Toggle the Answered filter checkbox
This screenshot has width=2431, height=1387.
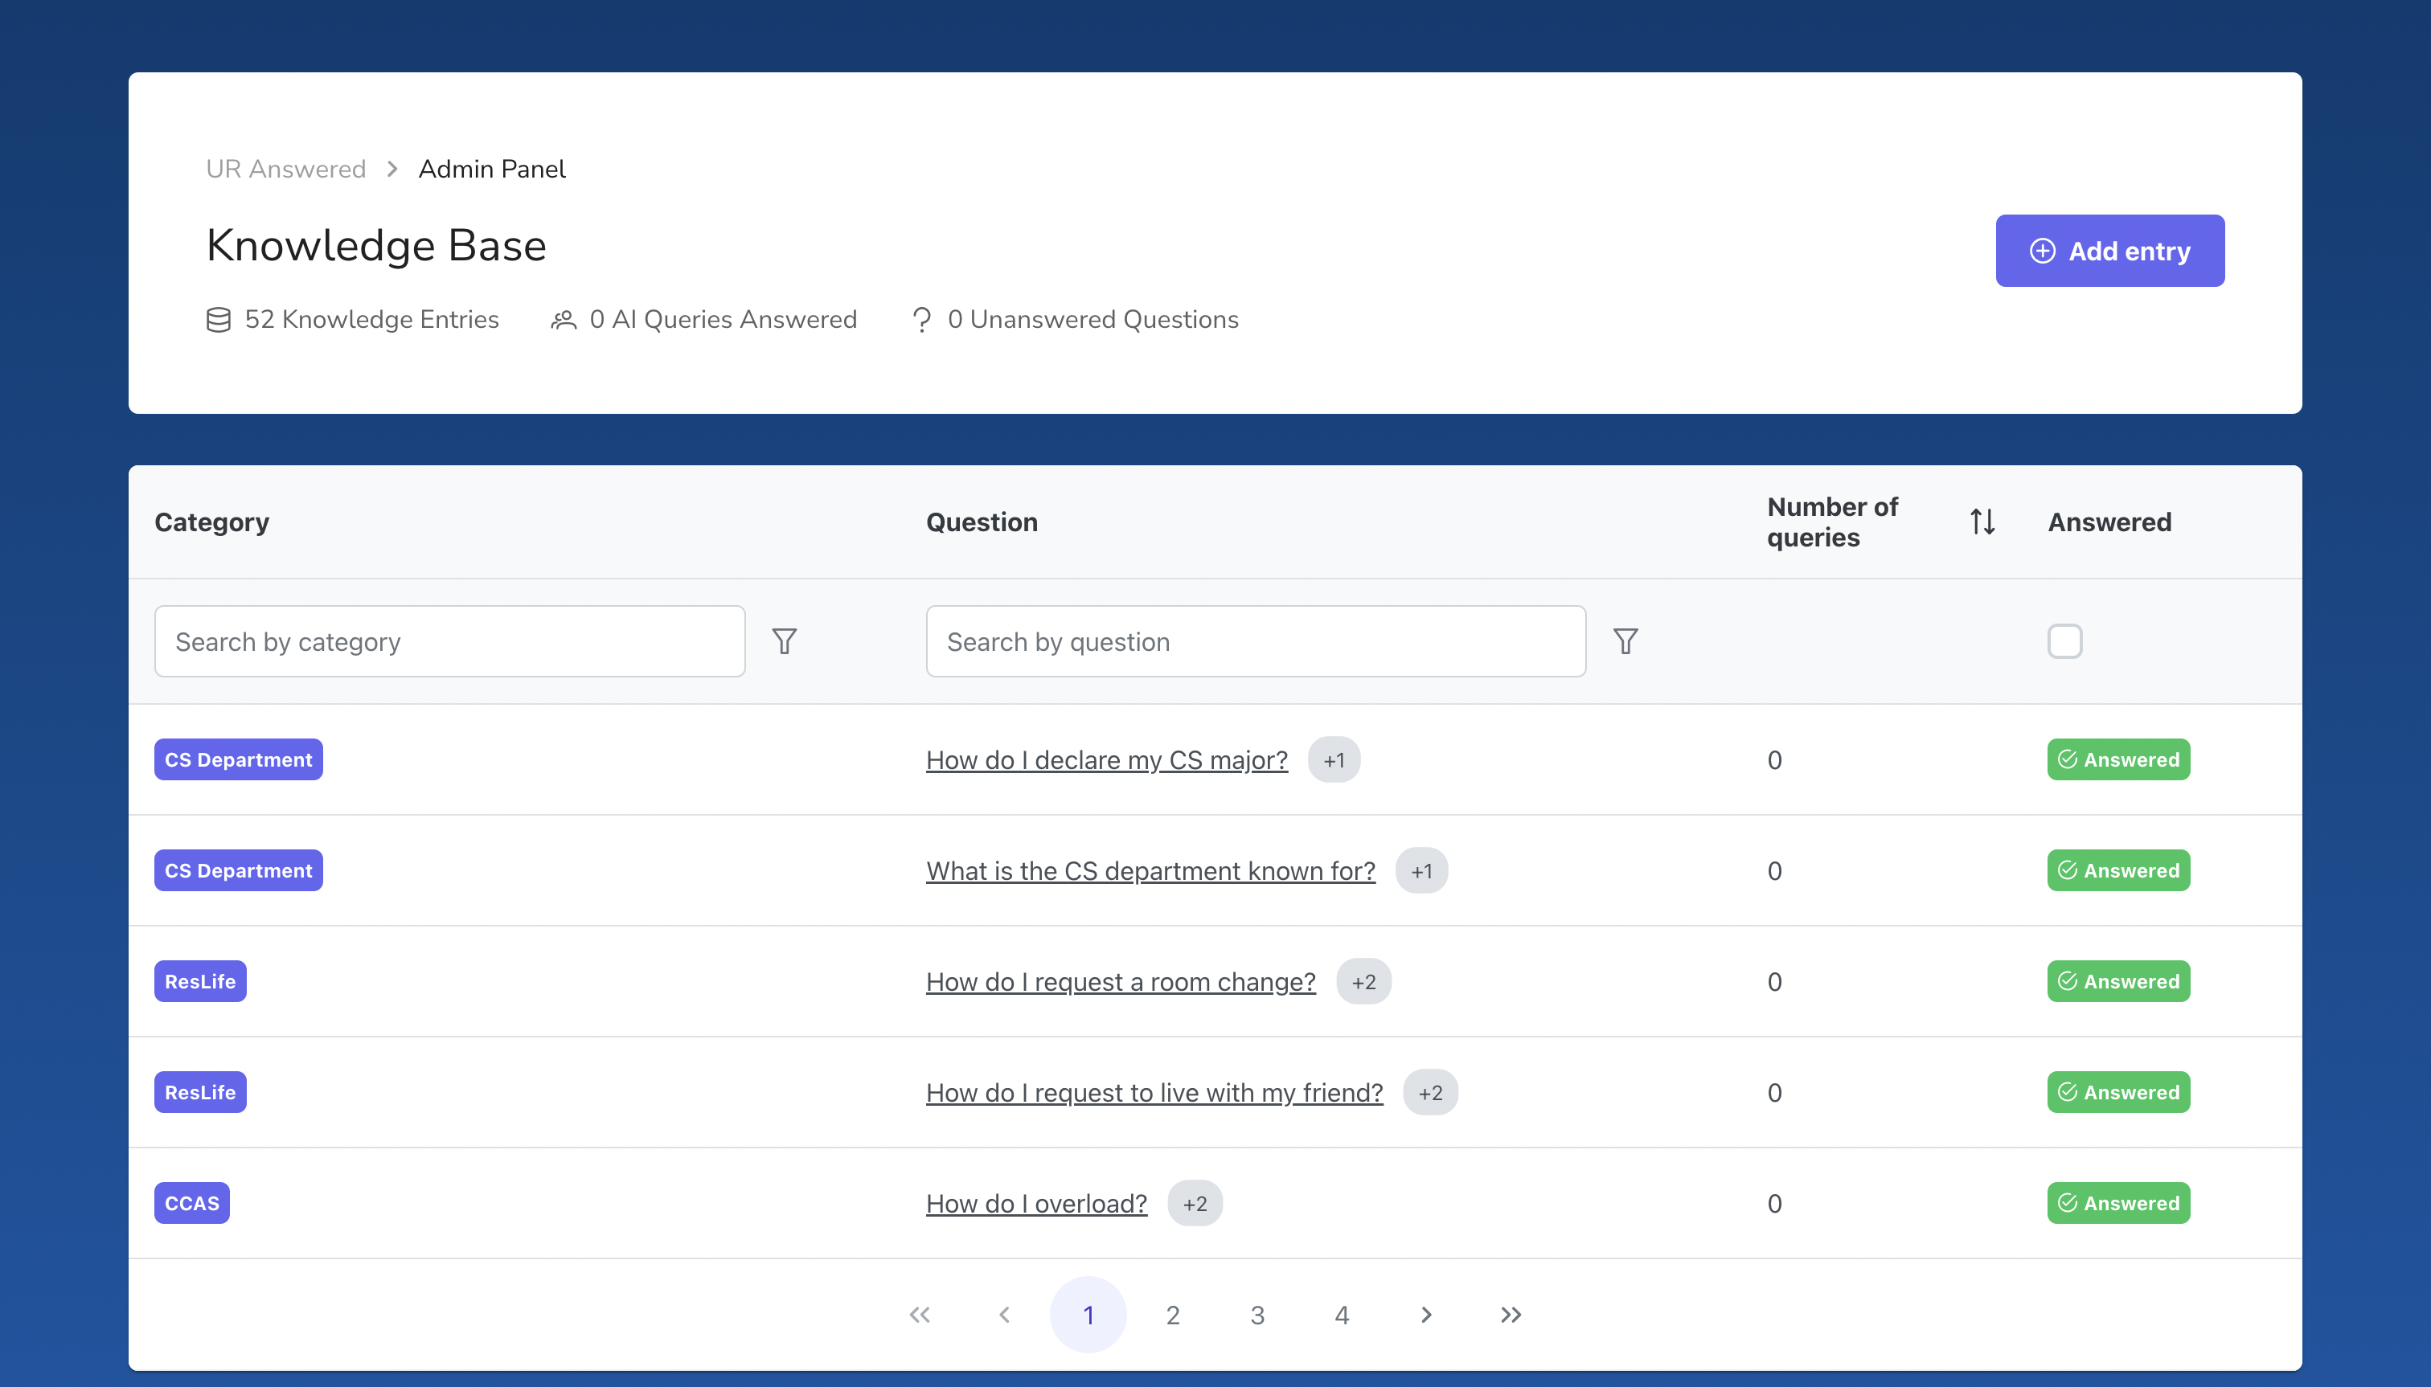(x=2064, y=641)
